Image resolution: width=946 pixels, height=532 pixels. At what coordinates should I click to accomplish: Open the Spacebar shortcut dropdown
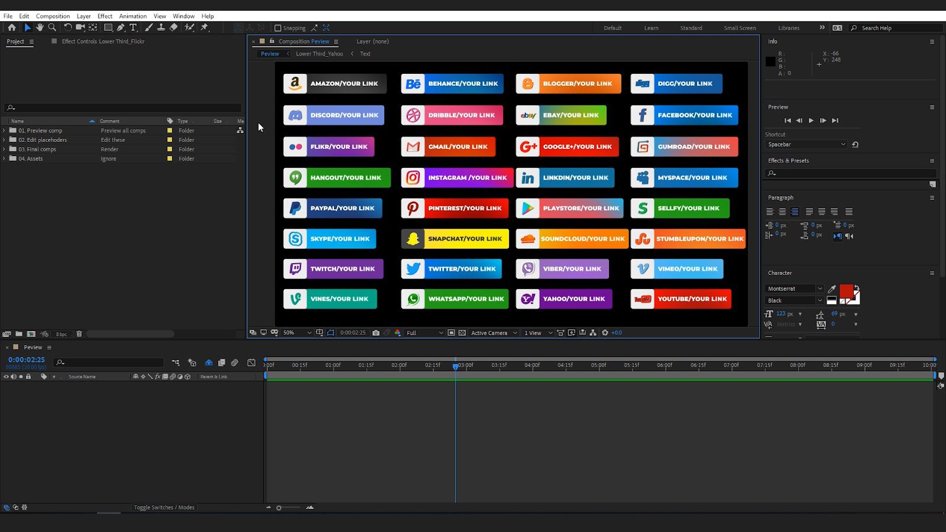click(x=806, y=144)
